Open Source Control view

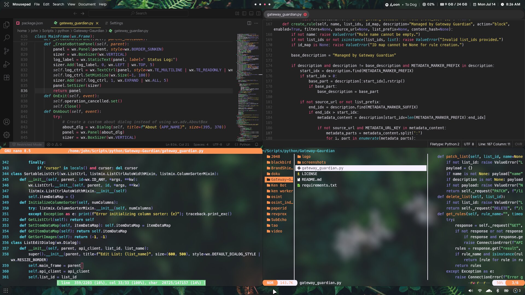pos(7,51)
